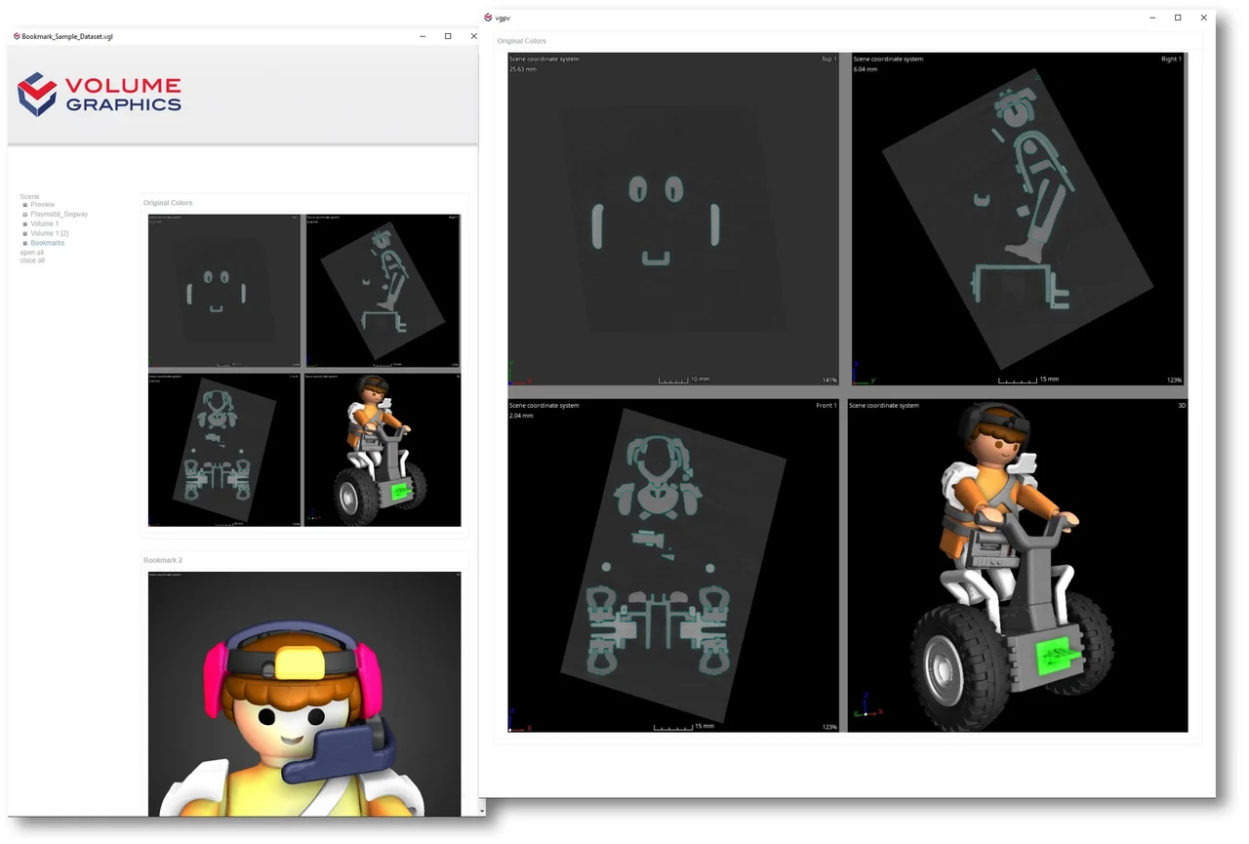Click the 'Bookmark 2' heading
Image resolution: width=1249 pixels, height=844 pixels.
click(163, 560)
